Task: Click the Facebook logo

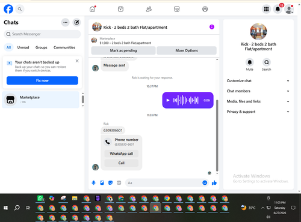Action: click(8, 9)
